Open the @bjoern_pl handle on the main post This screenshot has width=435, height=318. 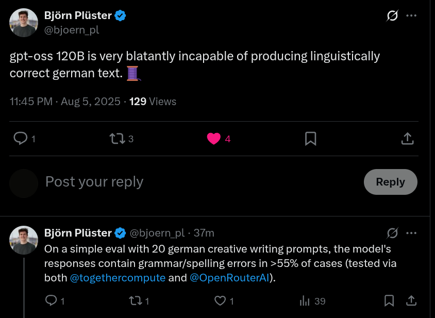tap(72, 30)
